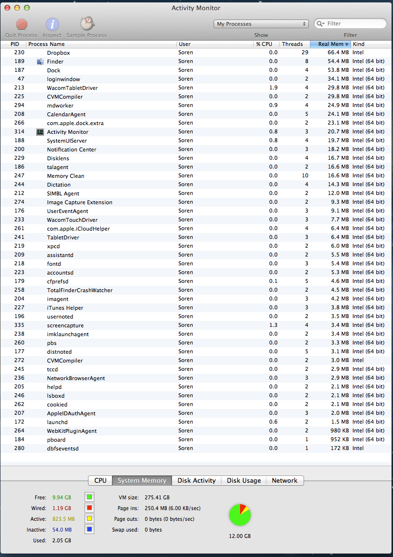Go to the Network tab
The width and height of the screenshot is (393, 557).
point(284,480)
